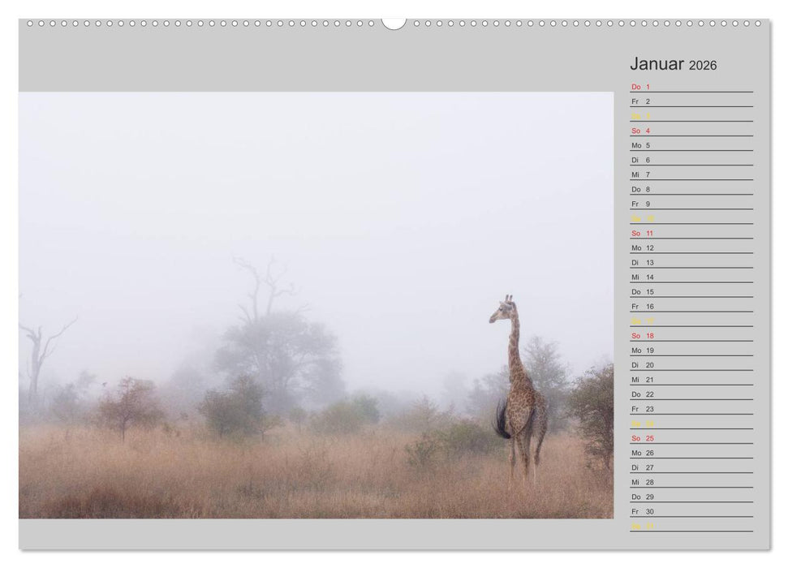Select the yellow-highlighted Samstag 3 entry
This screenshot has height=568, width=788.
(639, 114)
